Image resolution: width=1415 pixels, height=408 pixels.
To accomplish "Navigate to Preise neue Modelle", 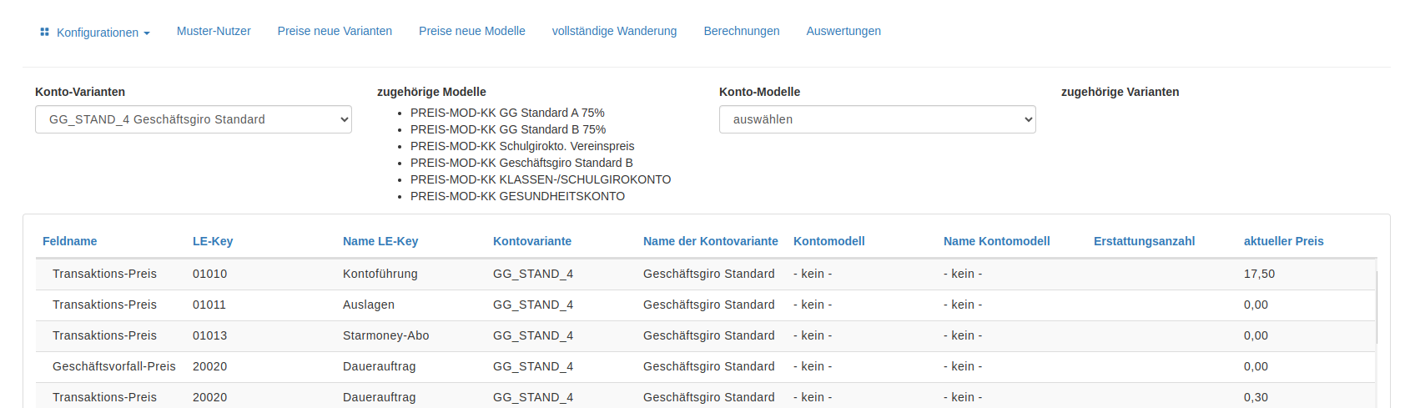I will pyautogui.click(x=472, y=31).
